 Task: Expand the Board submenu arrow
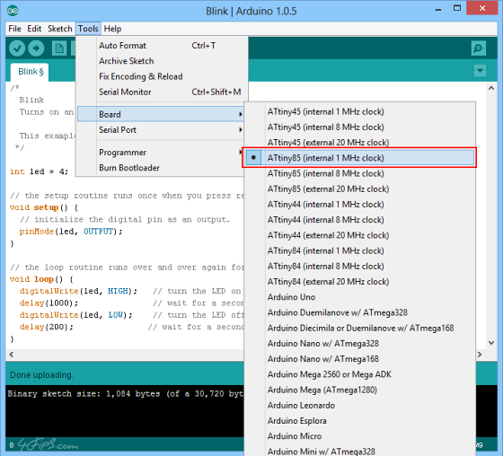click(x=241, y=114)
